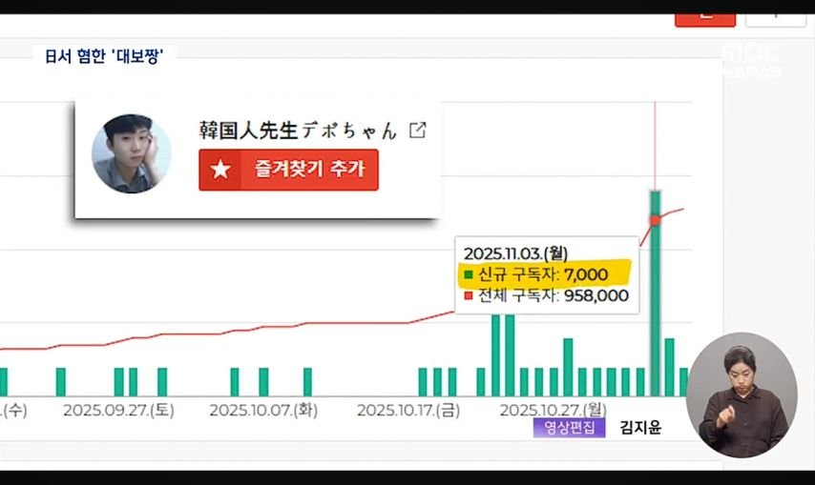Click the MBC logo watermark
The image size is (815, 485).
tap(752, 59)
